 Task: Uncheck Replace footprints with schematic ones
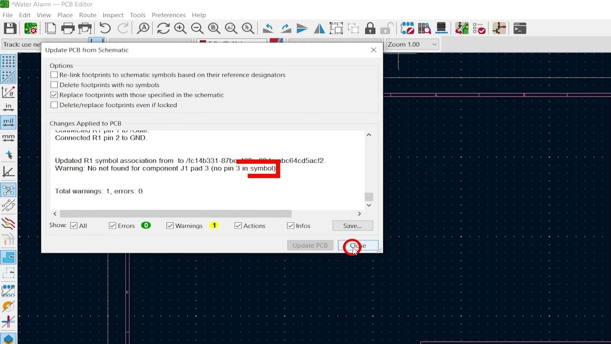coord(54,95)
